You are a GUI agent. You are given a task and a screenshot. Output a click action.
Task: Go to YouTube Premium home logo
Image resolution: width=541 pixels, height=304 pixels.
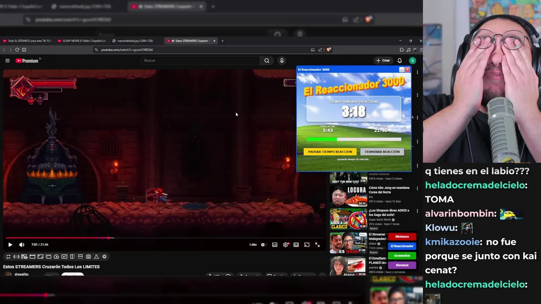click(x=27, y=61)
